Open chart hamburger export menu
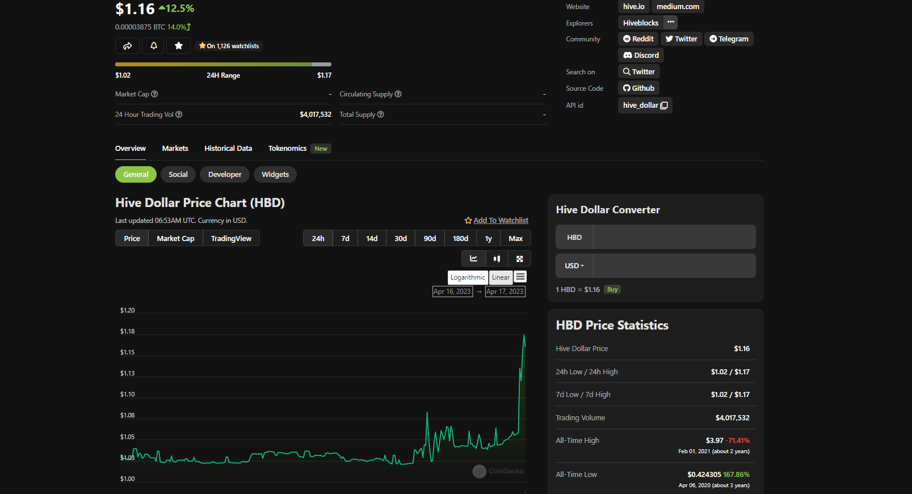 pyautogui.click(x=520, y=277)
